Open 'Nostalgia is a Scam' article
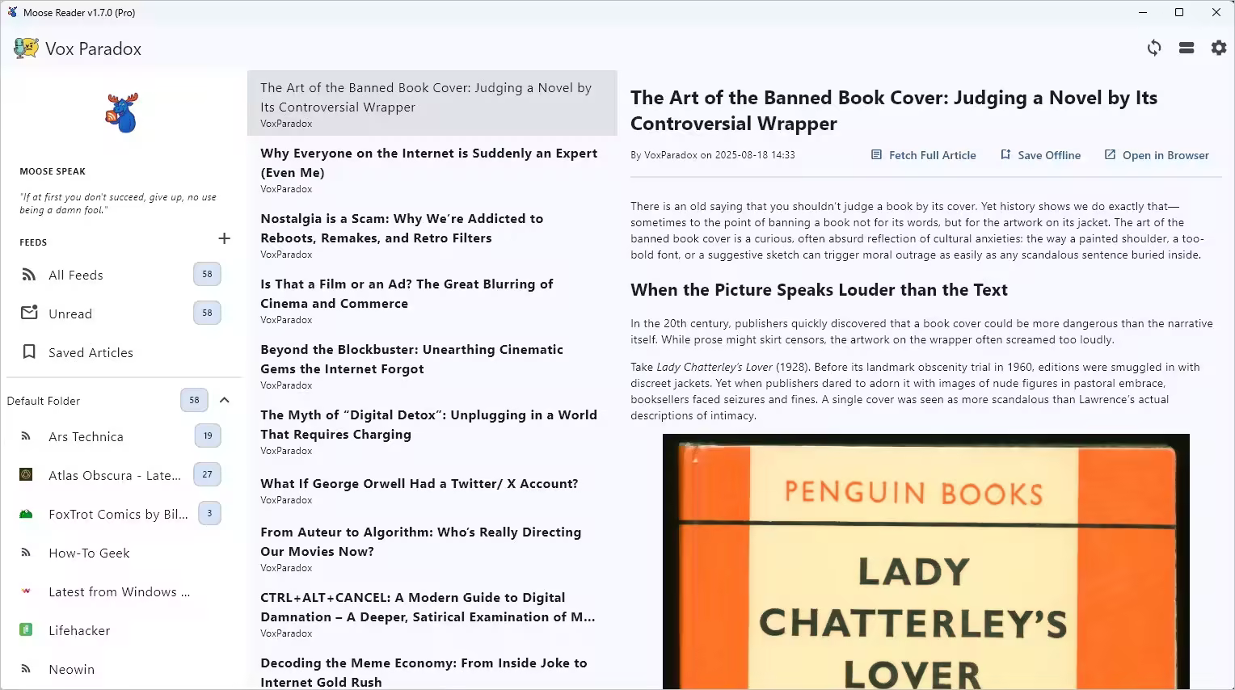 point(432,234)
